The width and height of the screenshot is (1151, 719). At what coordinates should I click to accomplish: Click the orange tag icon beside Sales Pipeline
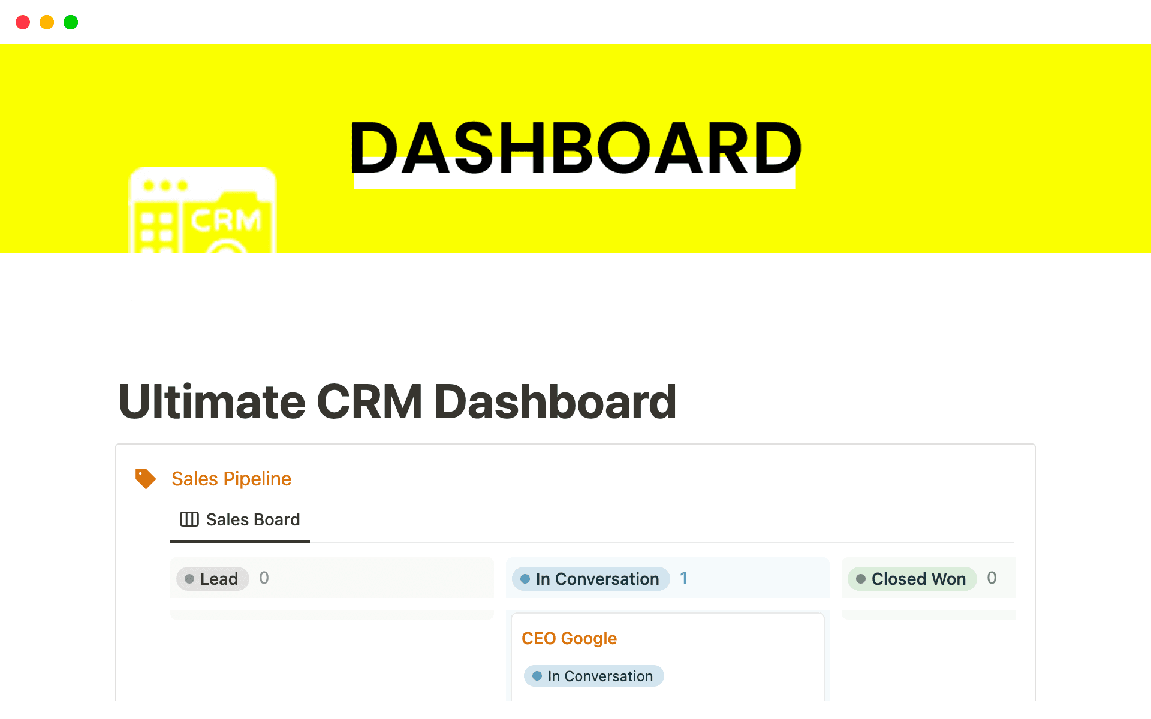pyautogui.click(x=145, y=478)
